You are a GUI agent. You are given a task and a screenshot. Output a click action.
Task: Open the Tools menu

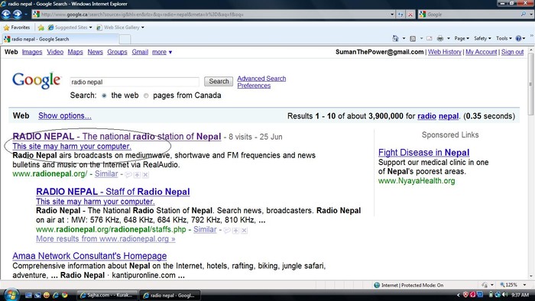pos(504,38)
